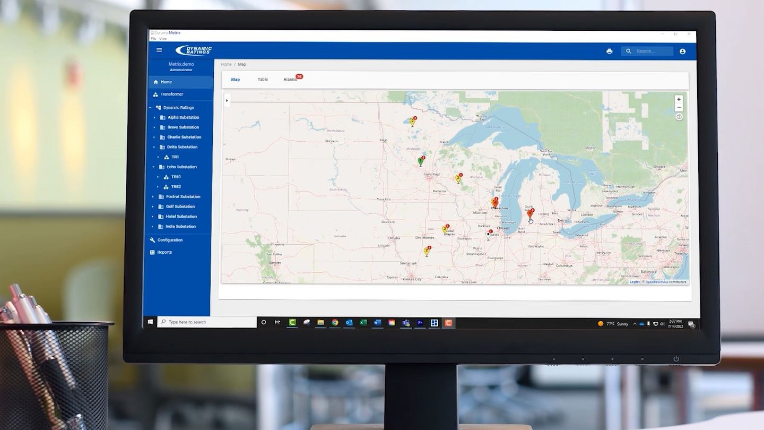Open Word from the taskbar
This screenshot has height=430, width=764.
tap(377, 322)
